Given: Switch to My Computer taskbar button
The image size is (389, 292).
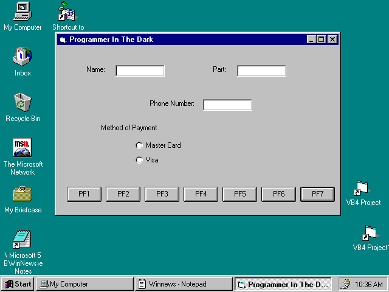Looking at the screenshot, I should tap(85, 284).
